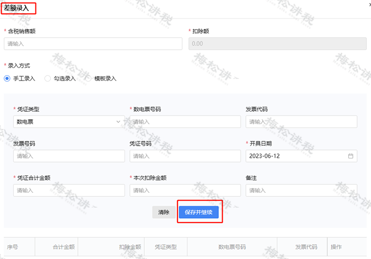Image resolution: width=371 pixels, height=259 pixels.
Task: Click the 开具日期 date field
Action: click(x=301, y=156)
